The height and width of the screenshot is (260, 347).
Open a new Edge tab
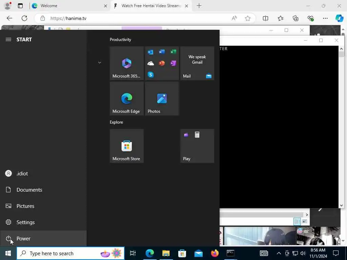(199, 6)
